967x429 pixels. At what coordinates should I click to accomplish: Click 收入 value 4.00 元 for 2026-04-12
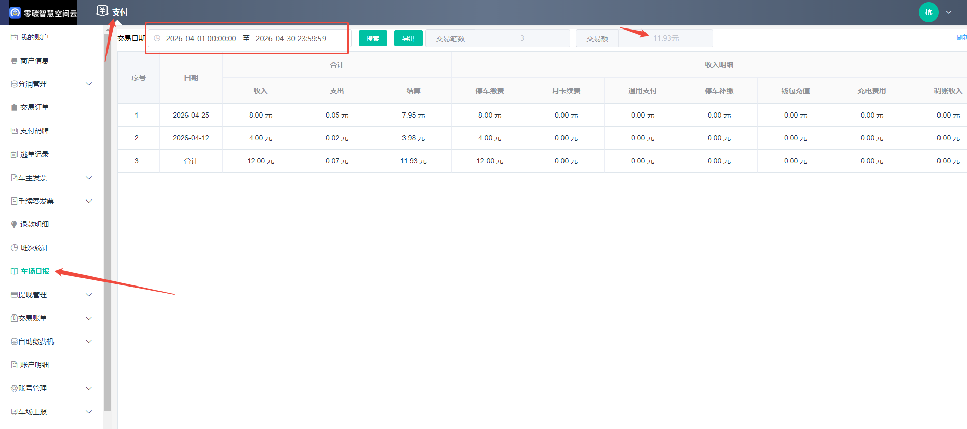(x=260, y=138)
